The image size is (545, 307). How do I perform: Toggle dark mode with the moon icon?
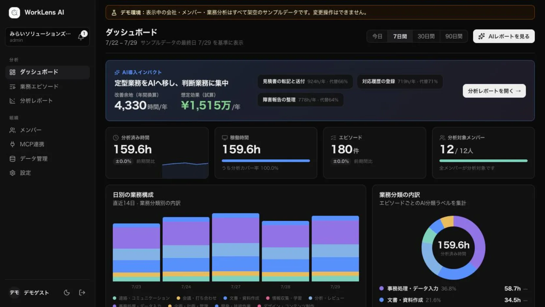[x=67, y=293]
